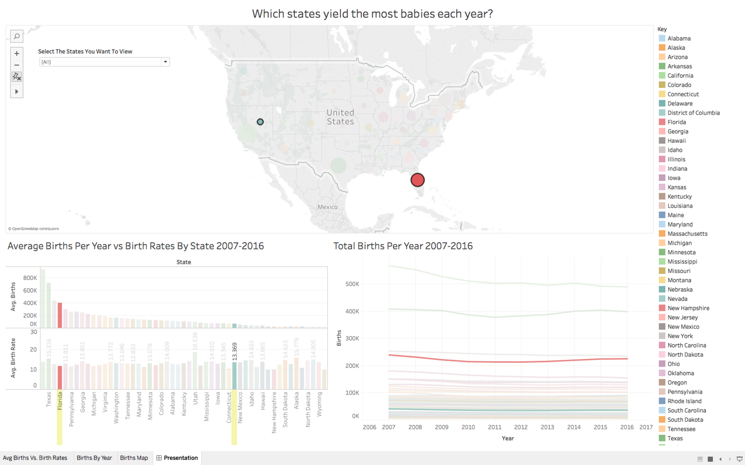Screen dimensions: 745x465
Task: Open the Births By Year tab
Action: pyautogui.click(x=94, y=458)
